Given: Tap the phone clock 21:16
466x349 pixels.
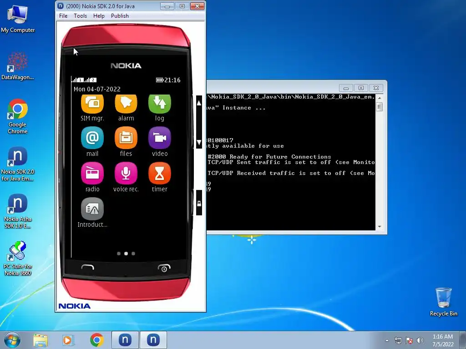Looking at the screenshot, I should coord(172,80).
